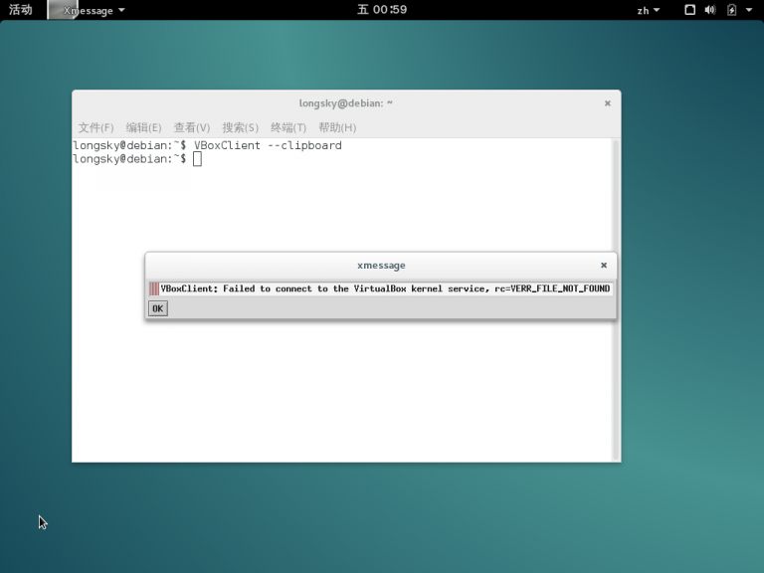Open system menu arrow at top-right corner
Image resolution: width=764 pixels, height=573 pixels.
point(751,10)
